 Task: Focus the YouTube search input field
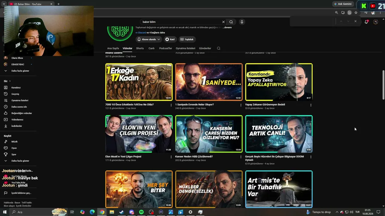(181, 22)
